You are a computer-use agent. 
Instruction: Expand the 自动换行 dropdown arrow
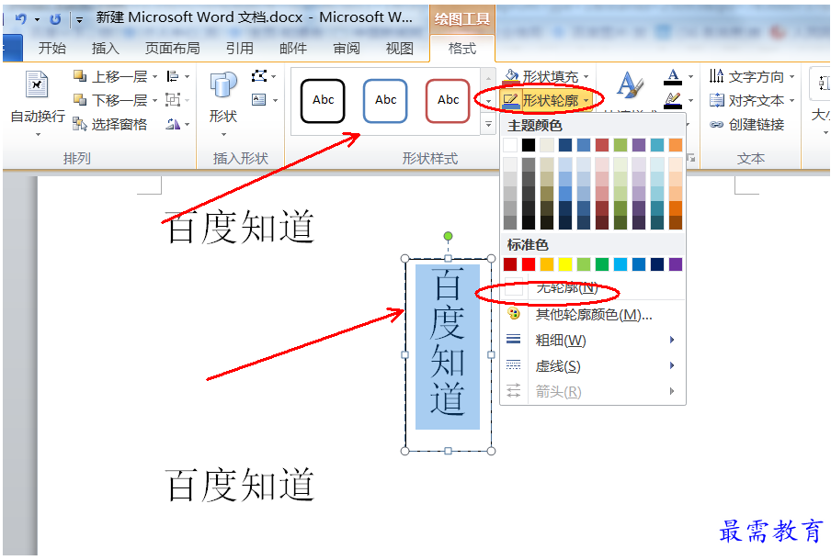(38, 134)
